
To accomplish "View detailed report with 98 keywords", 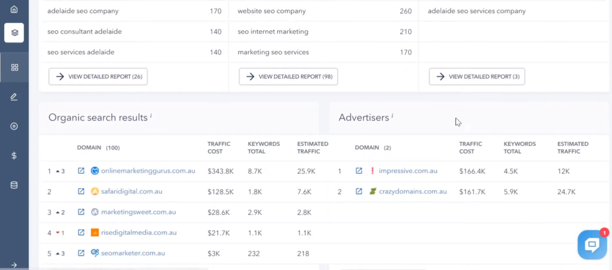I will [288, 76].
